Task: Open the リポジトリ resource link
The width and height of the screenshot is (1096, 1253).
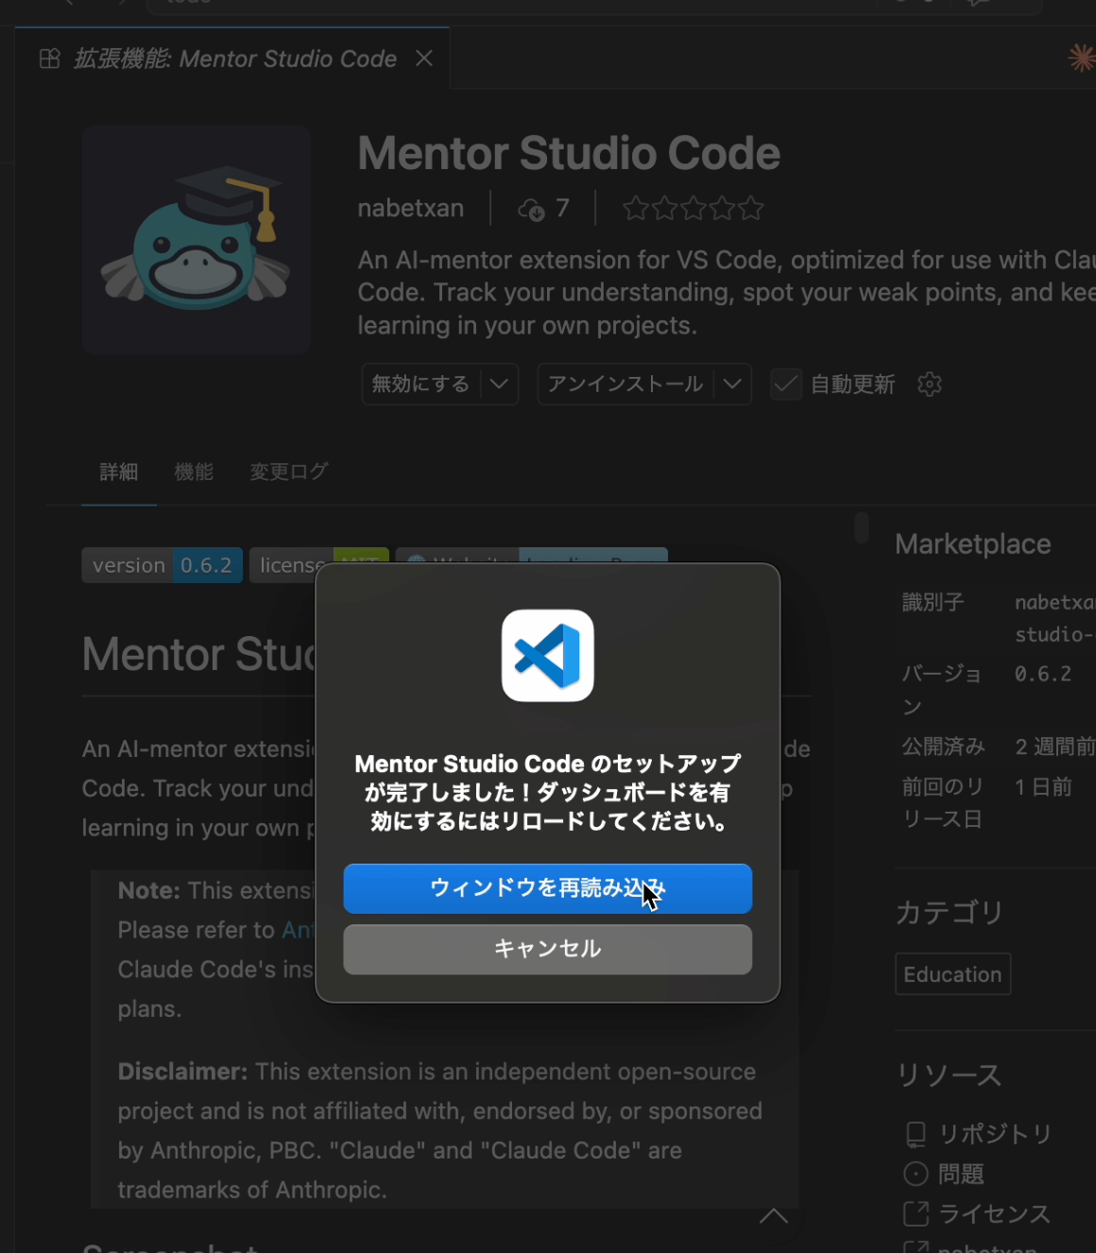Action: (x=995, y=1134)
